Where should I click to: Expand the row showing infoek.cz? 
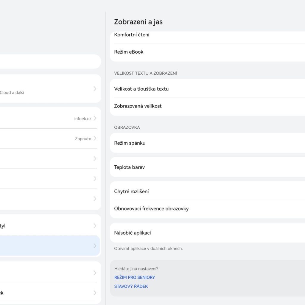tap(95, 119)
